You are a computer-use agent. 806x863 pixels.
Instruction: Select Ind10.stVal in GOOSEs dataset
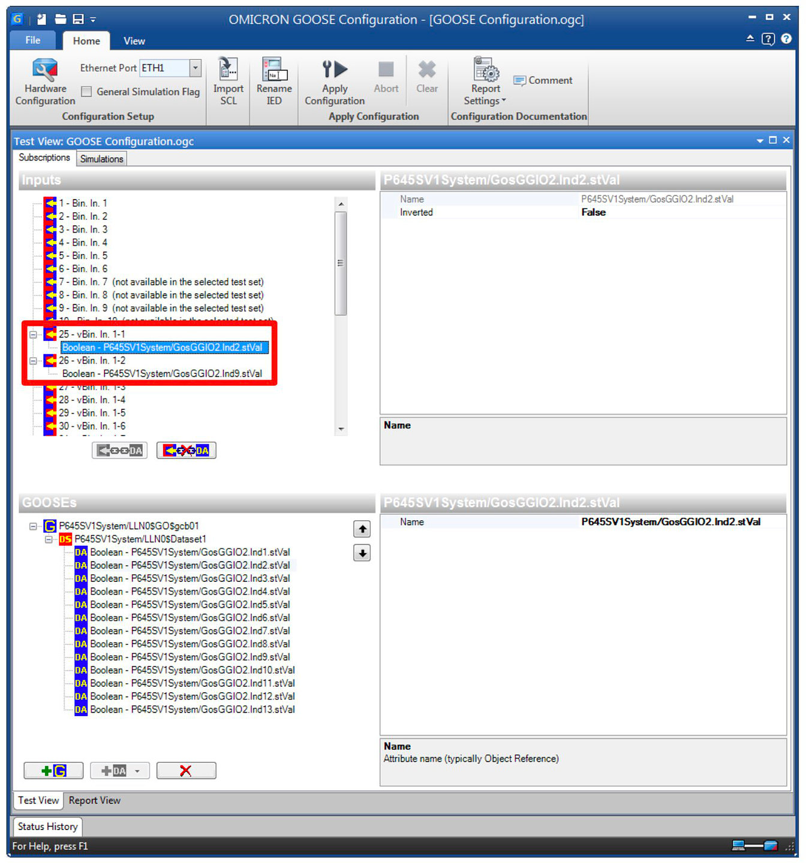click(193, 671)
